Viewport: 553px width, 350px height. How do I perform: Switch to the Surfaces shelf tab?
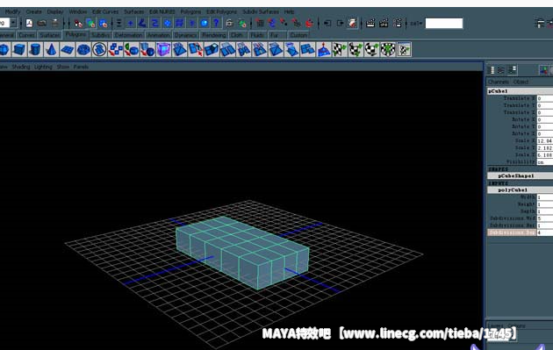pyautogui.click(x=49, y=35)
